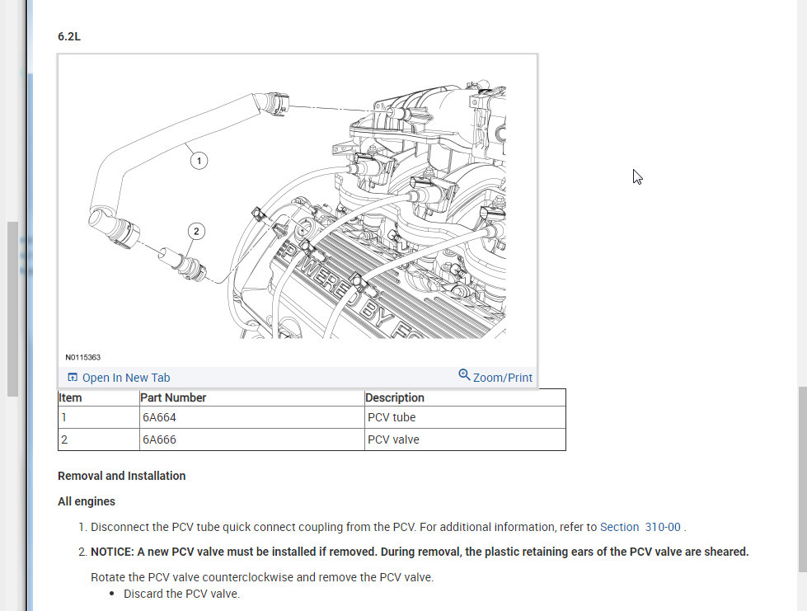Click the Rotate the PCV valve counterclockwise step
The height and width of the screenshot is (611, 807).
(262, 577)
